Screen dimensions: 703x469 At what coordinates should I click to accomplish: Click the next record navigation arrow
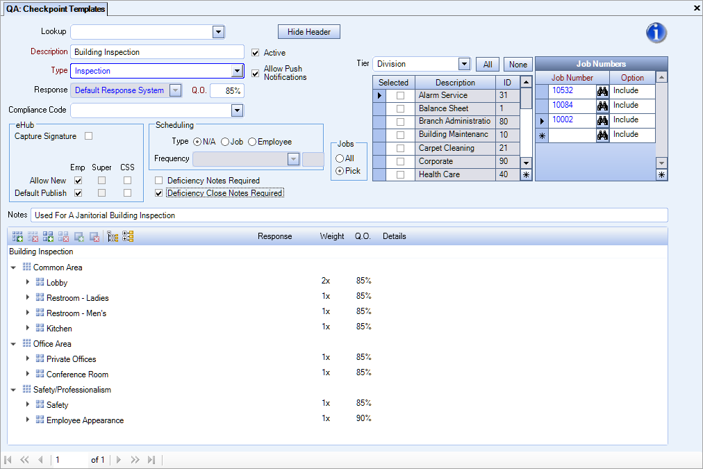[118, 459]
